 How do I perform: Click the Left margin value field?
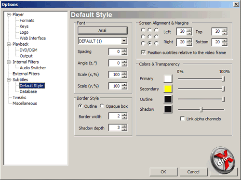pos(182,31)
